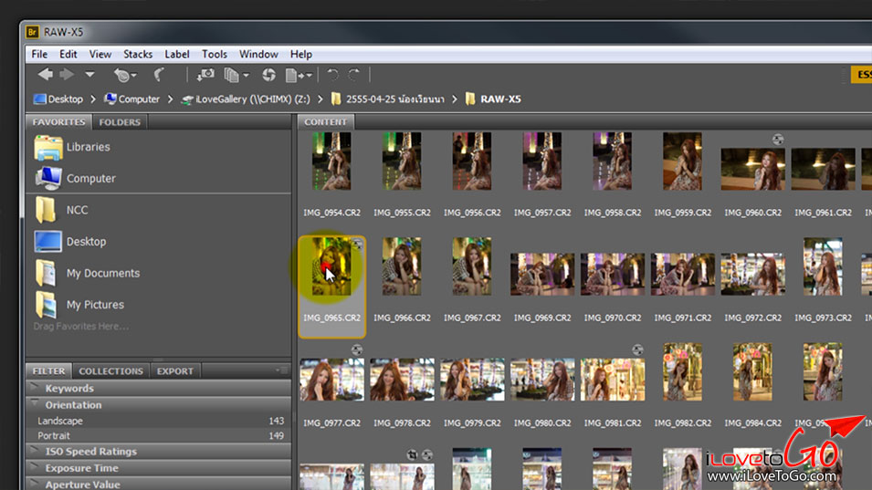The height and width of the screenshot is (490, 872).
Task: Switch to the Folders tab
Action: pyautogui.click(x=120, y=121)
